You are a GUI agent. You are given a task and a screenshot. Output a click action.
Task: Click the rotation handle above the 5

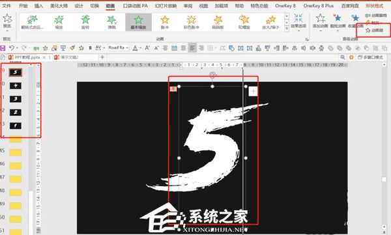[212, 75]
